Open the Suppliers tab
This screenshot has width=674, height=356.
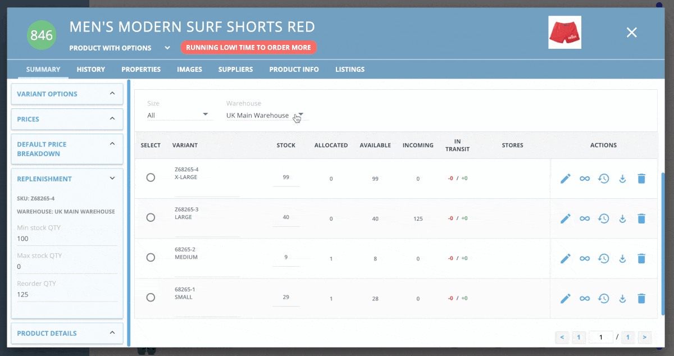(x=235, y=70)
